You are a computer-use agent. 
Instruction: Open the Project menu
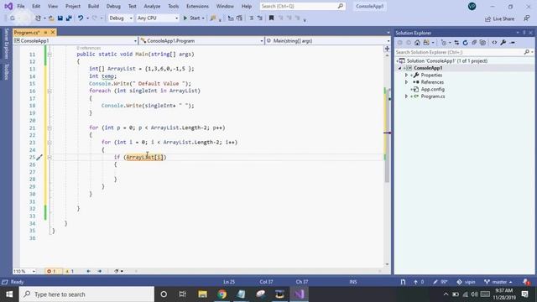pos(73,6)
